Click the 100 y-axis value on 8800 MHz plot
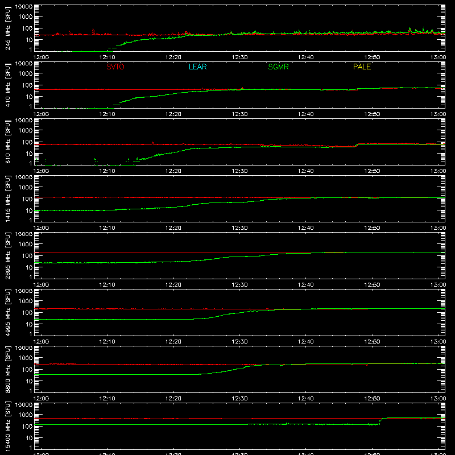455x455 pixels. (27, 370)
